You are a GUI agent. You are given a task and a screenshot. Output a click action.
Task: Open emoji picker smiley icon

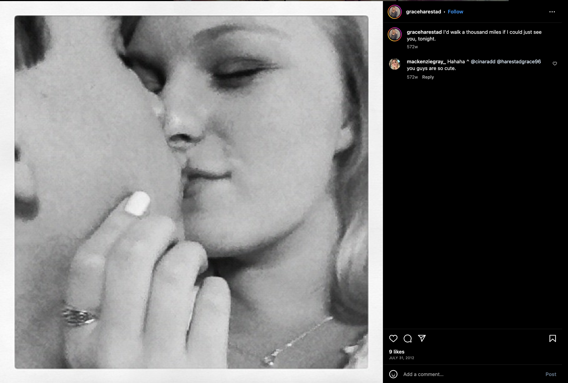pos(393,374)
